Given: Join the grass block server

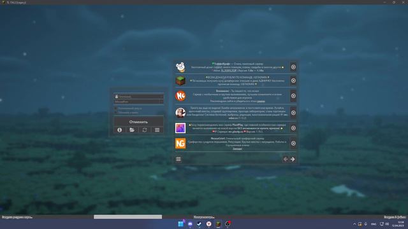Looking at the screenshot, I should tap(293, 81).
